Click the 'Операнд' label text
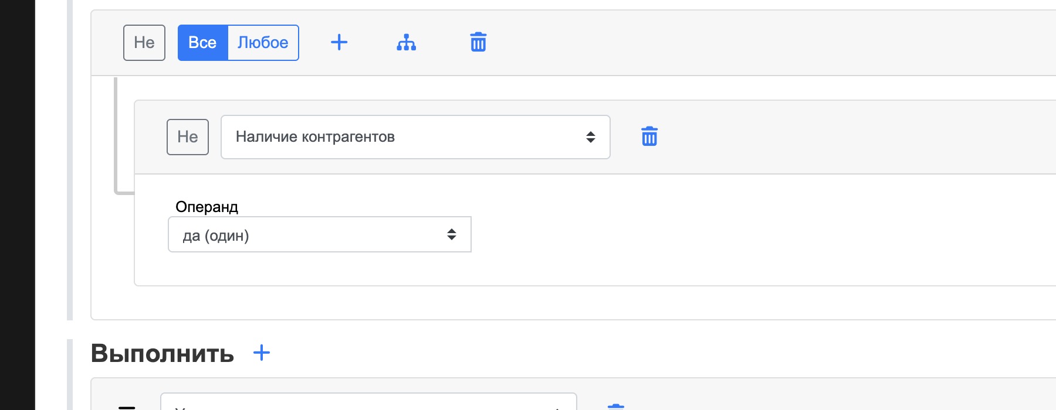Image resolution: width=1056 pixels, height=410 pixels. click(207, 207)
